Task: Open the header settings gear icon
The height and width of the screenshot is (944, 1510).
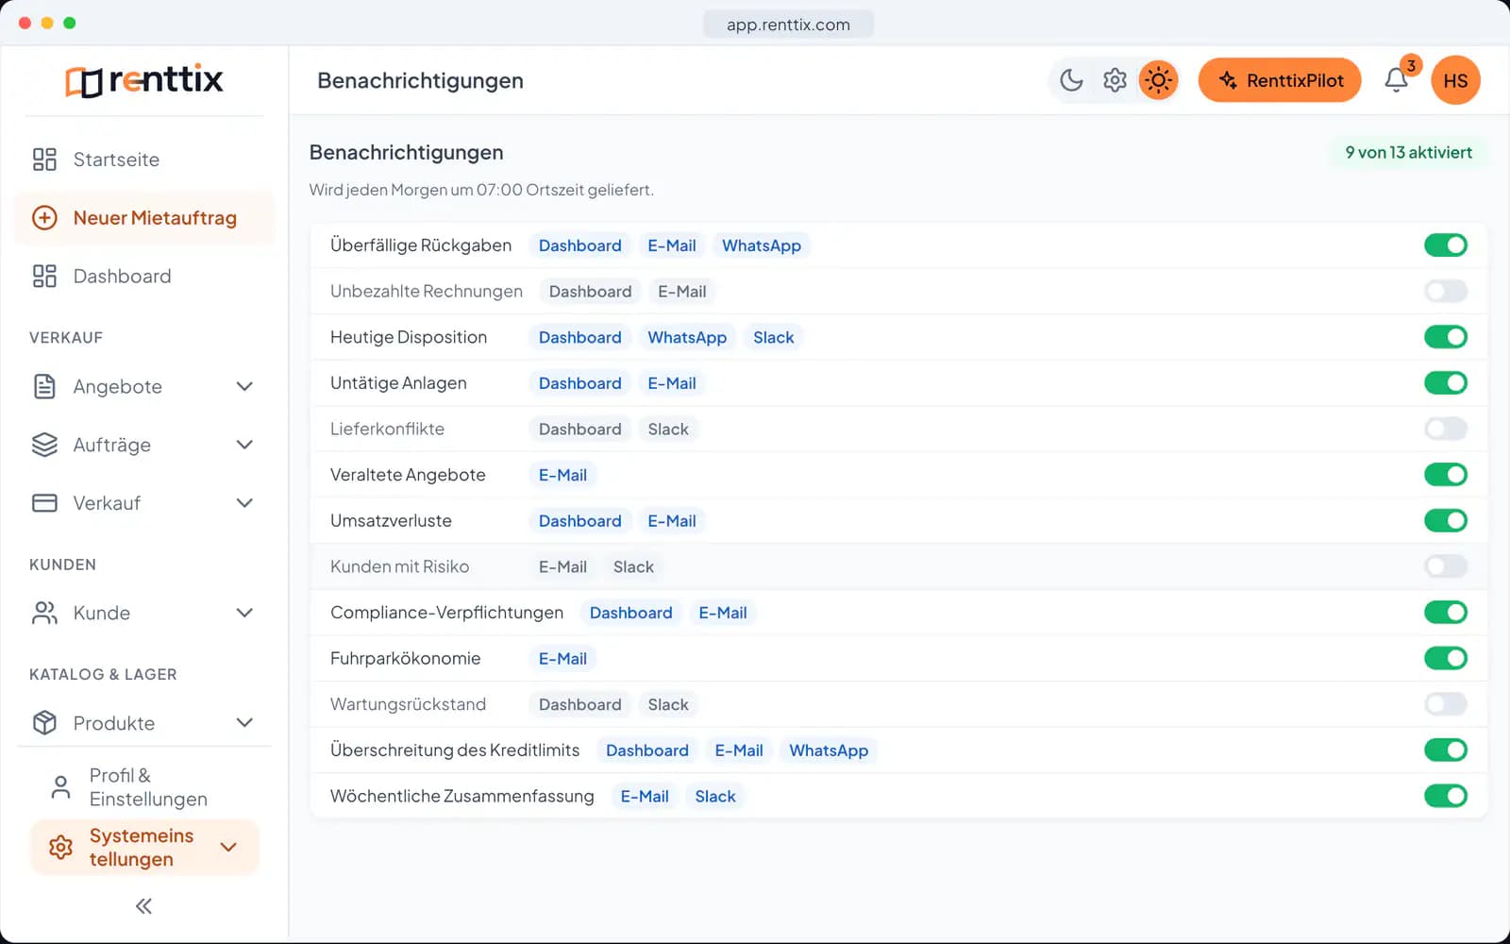Action: pyautogui.click(x=1115, y=80)
